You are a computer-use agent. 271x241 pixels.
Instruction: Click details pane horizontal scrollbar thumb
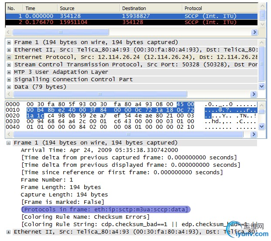coord(100,94)
